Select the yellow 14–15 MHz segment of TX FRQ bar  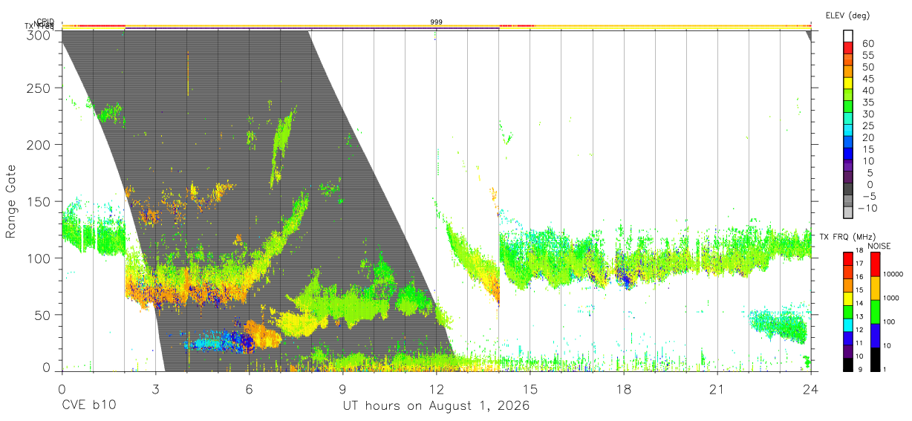pyautogui.click(x=848, y=298)
